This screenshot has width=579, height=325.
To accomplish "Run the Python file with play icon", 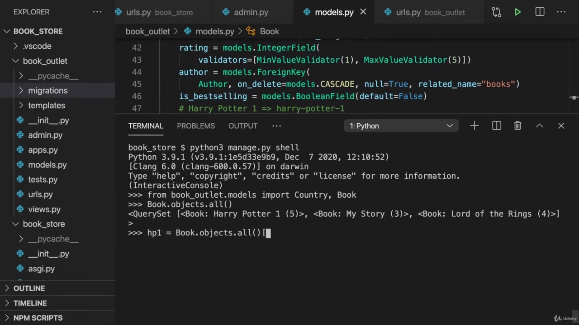I will [517, 12].
